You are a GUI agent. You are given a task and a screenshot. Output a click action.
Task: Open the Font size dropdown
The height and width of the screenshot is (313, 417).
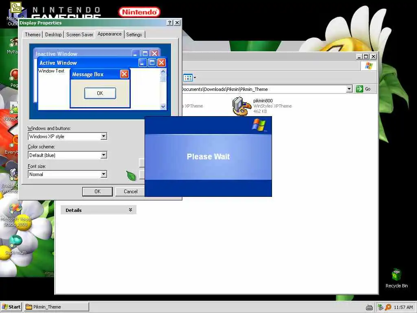click(104, 174)
